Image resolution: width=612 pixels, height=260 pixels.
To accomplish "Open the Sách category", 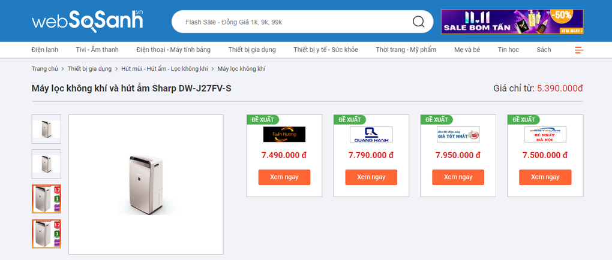I will [544, 50].
